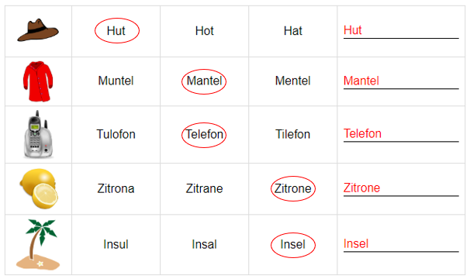
Task: Click the cordless telephone picture
Action: (38, 134)
